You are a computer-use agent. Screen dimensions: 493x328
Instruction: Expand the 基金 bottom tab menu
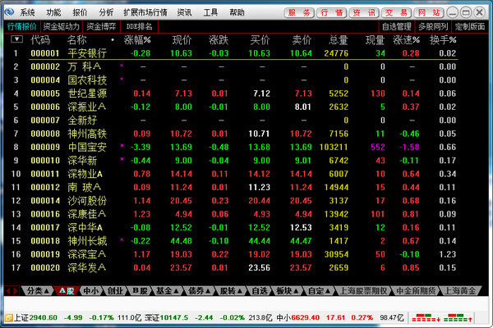point(168,291)
